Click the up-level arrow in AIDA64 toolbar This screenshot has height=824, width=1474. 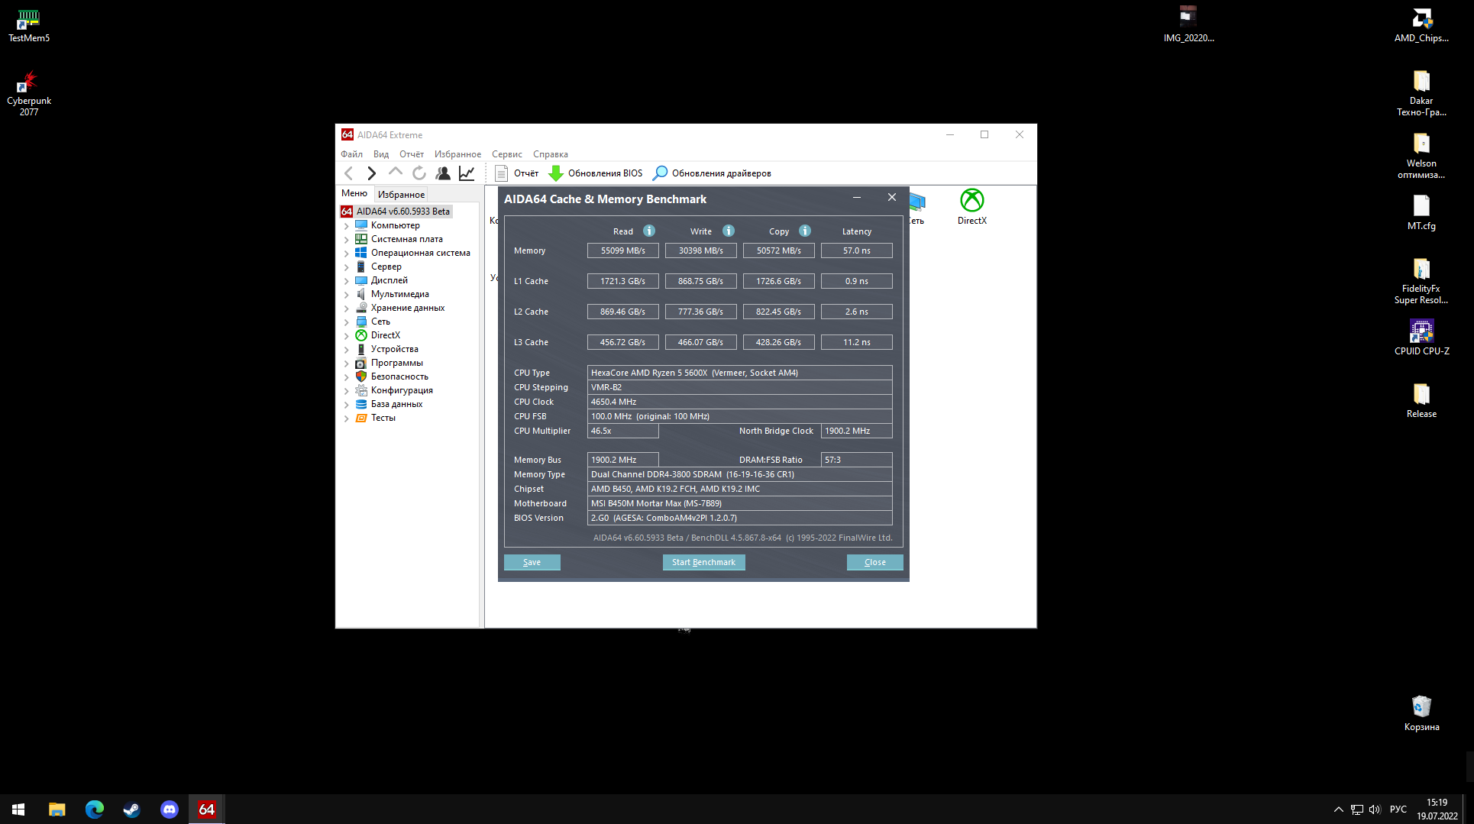[x=395, y=172]
